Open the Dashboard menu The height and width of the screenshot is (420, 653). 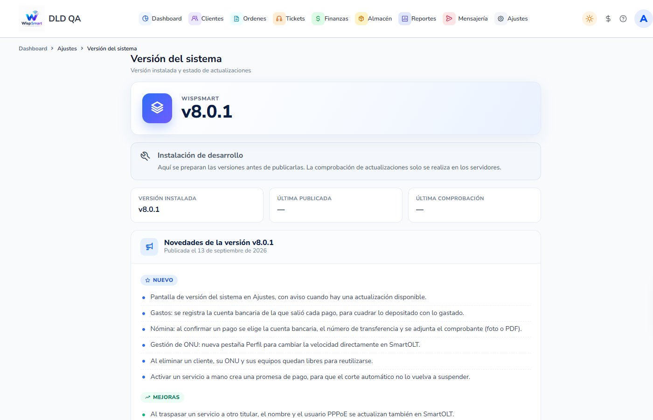click(x=160, y=19)
